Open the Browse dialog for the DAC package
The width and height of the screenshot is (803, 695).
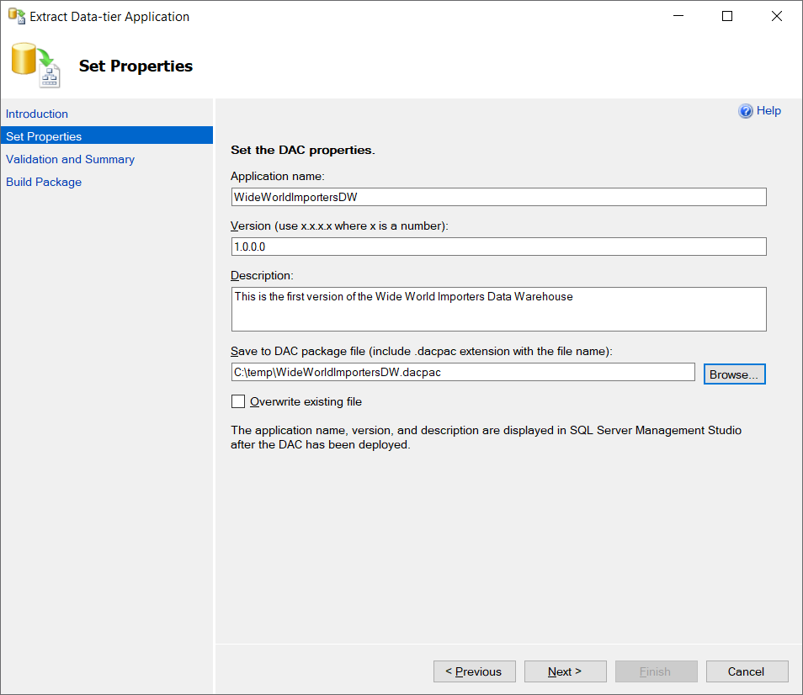click(734, 373)
